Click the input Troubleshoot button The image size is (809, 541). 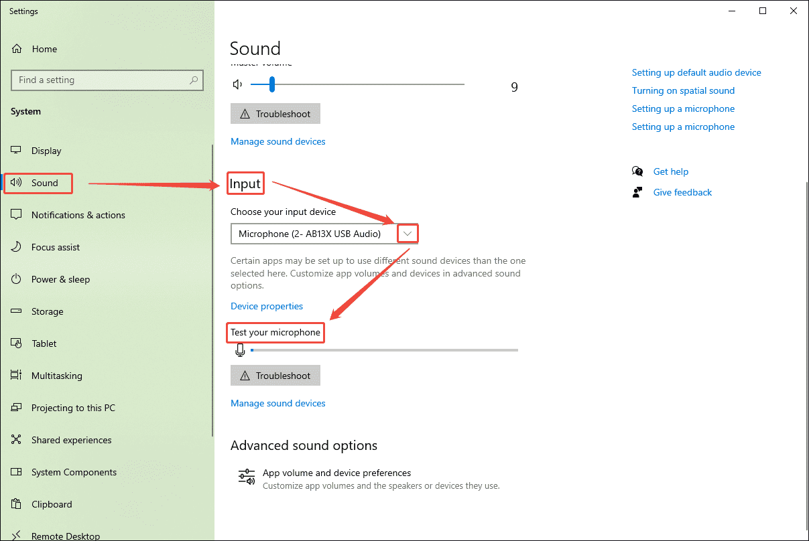point(275,375)
